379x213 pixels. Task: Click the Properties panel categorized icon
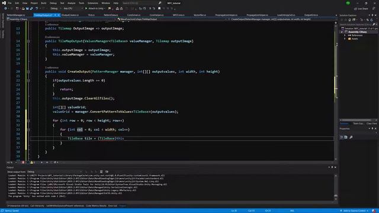click(x=341, y=137)
